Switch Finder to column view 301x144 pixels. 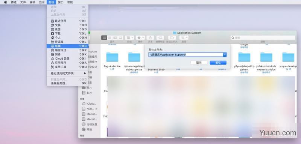click(115, 37)
